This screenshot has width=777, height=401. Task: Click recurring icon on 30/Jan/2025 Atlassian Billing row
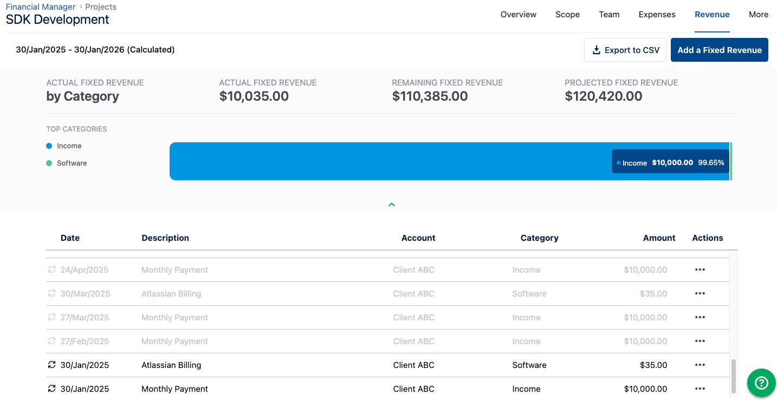pyautogui.click(x=51, y=365)
